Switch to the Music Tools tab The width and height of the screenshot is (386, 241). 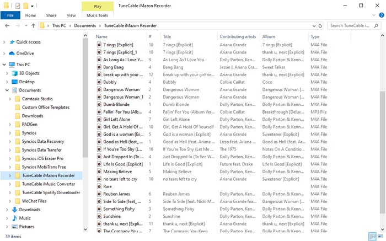pos(98,15)
